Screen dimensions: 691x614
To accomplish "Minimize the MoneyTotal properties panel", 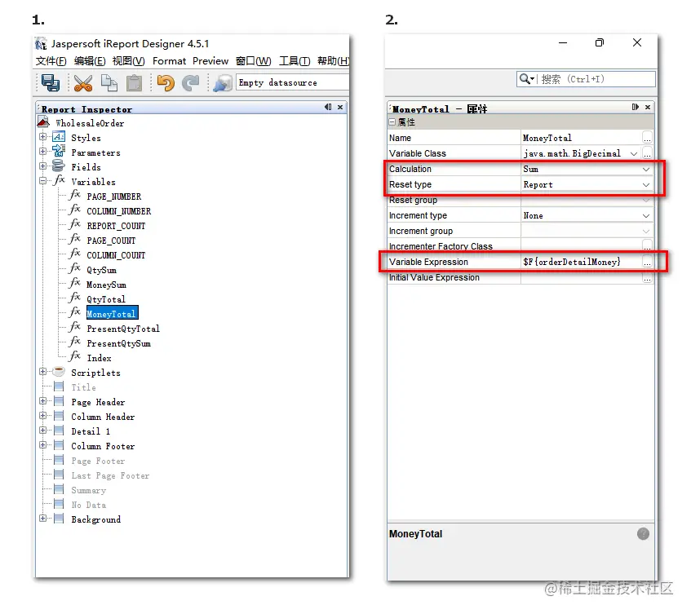I will tap(635, 107).
